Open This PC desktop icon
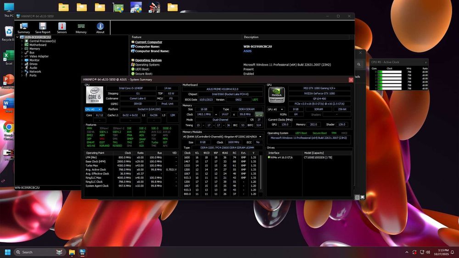Screen dimensions: 459x258 [x=9, y=9]
